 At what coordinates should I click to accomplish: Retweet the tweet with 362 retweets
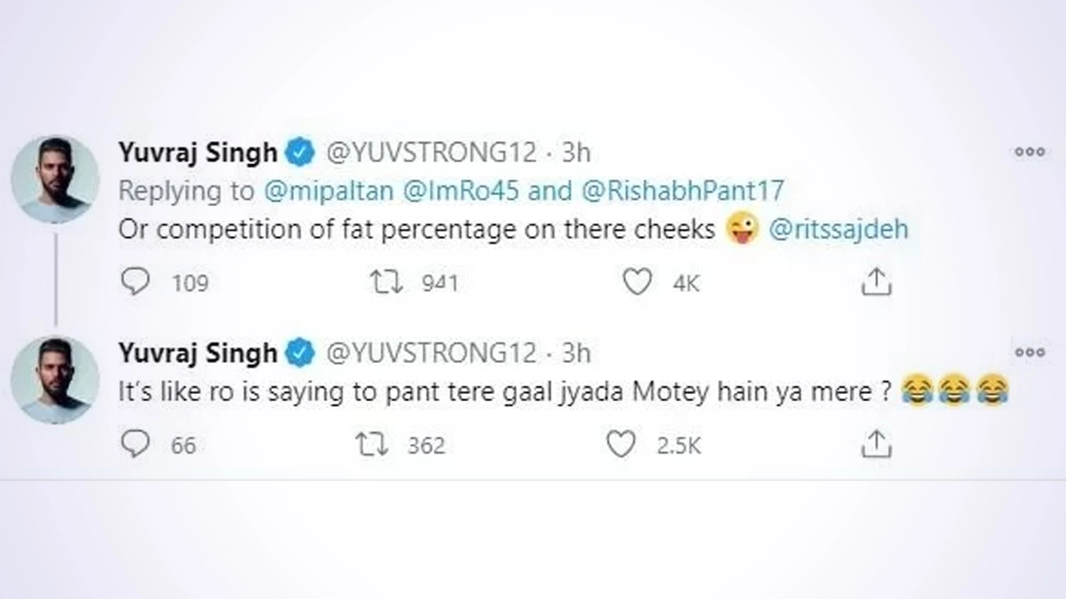(x=370, y=445)
